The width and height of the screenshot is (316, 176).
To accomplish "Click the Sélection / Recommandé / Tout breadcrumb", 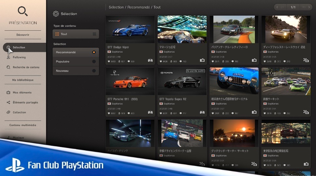I will [x=135, y=7].
